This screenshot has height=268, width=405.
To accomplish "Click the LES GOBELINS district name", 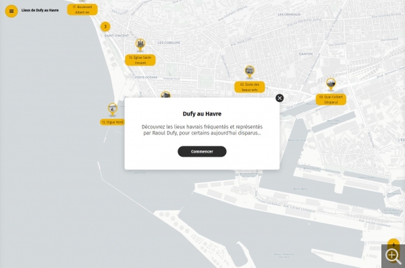I will (x=169, y=43).
